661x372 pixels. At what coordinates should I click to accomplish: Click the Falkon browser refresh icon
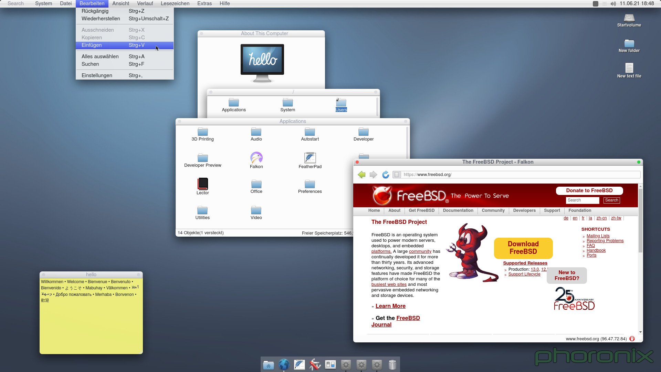pyautogui.click(x=386, y=174)
